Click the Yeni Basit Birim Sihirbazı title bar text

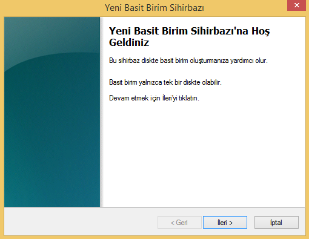pos(154,8)
